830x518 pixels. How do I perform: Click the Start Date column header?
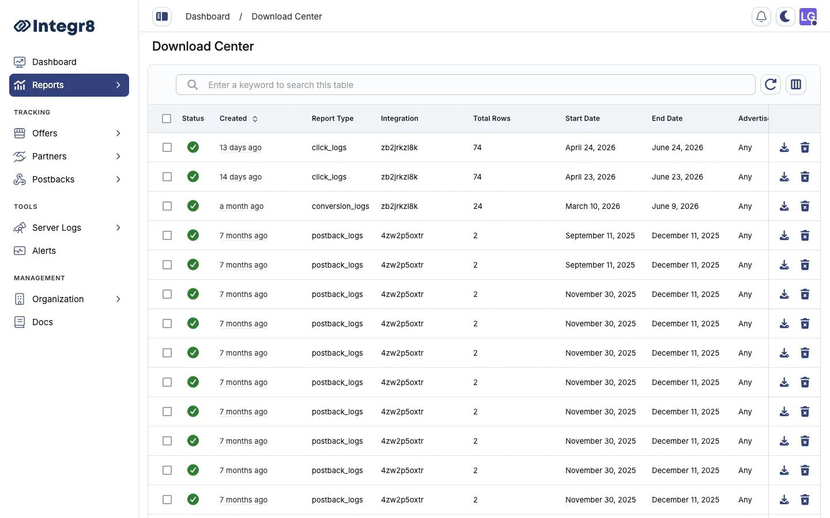click(x=582, y=119)
